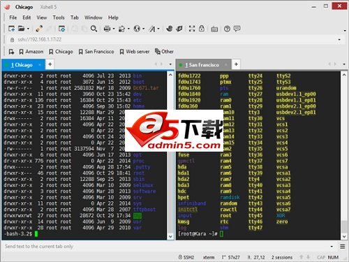Close the San Francisco session tab

[x=226, y=65]
